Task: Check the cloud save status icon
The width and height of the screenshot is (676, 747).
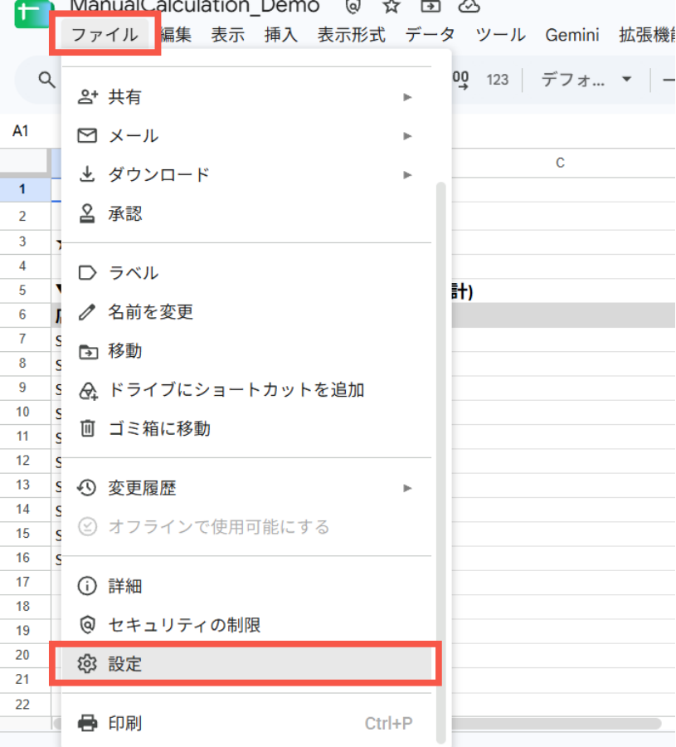Action: click(x=469, y=6)
